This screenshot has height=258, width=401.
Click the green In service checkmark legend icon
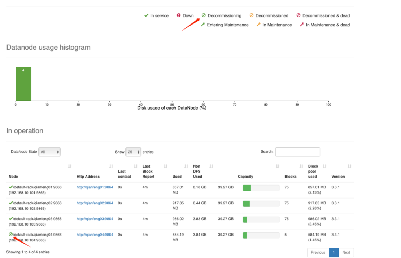pyautogui.click(x=146, y=15)
